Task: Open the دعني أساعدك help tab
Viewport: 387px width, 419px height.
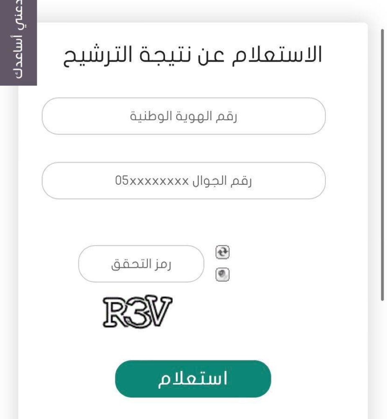Action: pos(18,42)
